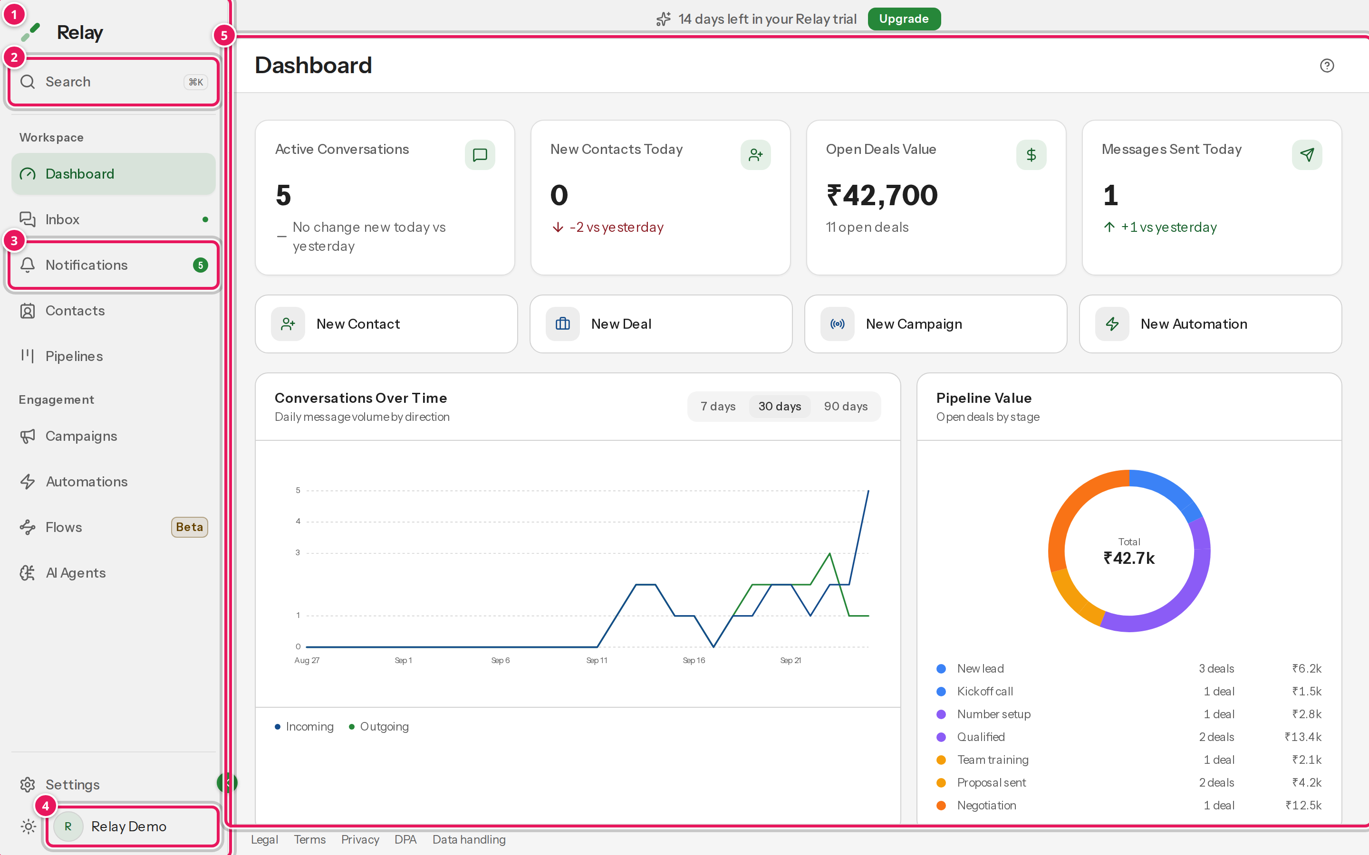
Task: Click the Dashboard gauge icon
Action: (28, 173)
